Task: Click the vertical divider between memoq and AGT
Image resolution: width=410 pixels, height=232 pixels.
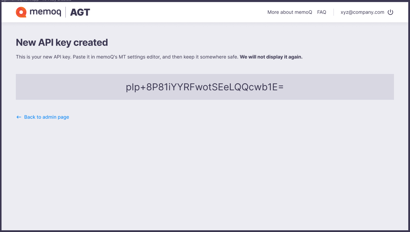Action: click(66, 12)
